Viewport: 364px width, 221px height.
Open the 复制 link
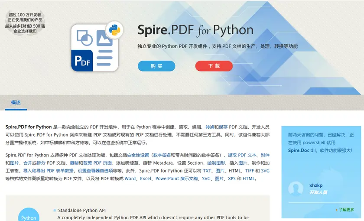point(74,163)
